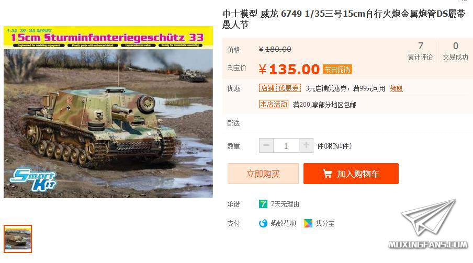Click the 本店活动 store activity tag
This screenshot has width=473, height=263.
pos(274,105)
